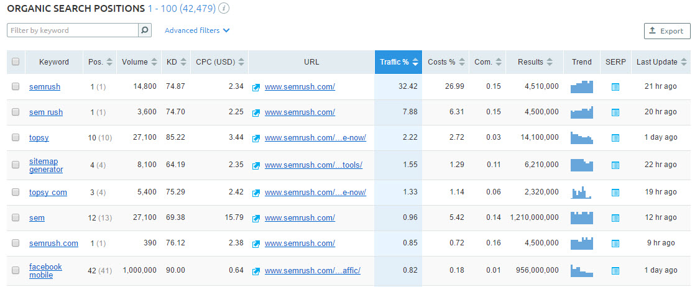Open the sitemap generator keyword link
Image resolution: width=700 pixels, height=287 pixels.
[46, 165]
